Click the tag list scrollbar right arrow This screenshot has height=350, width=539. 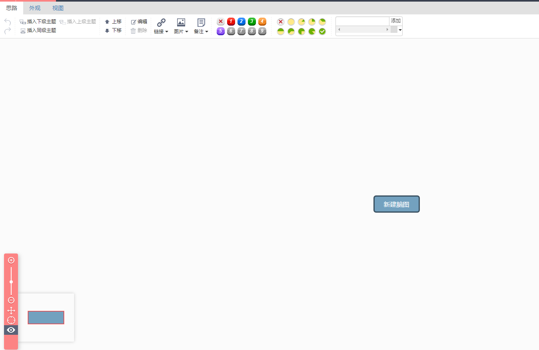[x=387, y=30]
